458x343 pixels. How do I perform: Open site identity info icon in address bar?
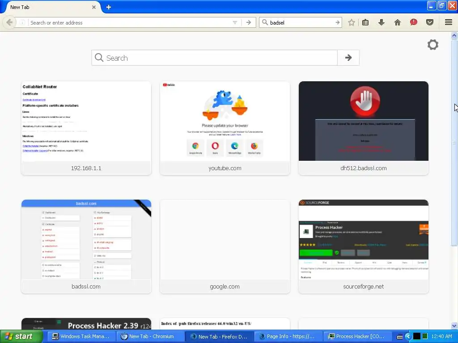click(22, 22)
